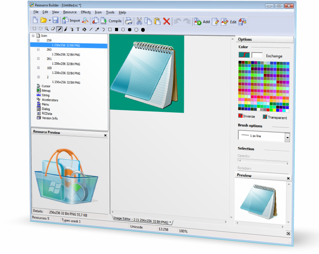
Task: Click the Save floppy disk icon
Action: click(x=55, y=20)
